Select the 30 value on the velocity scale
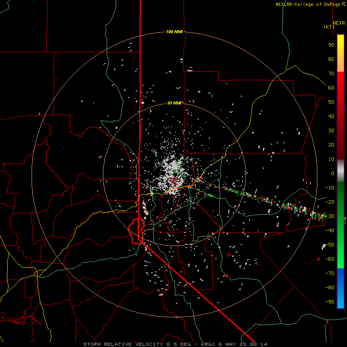 (331, 131)
